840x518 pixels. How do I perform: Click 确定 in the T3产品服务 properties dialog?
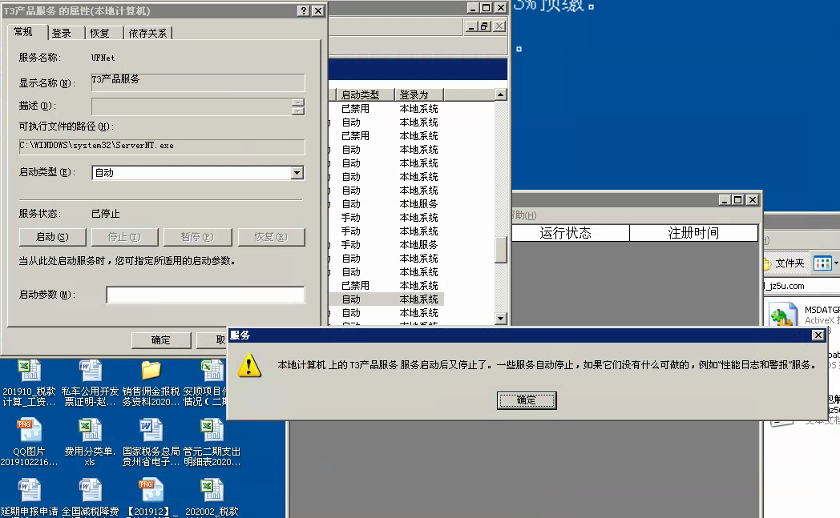[161, 340]
